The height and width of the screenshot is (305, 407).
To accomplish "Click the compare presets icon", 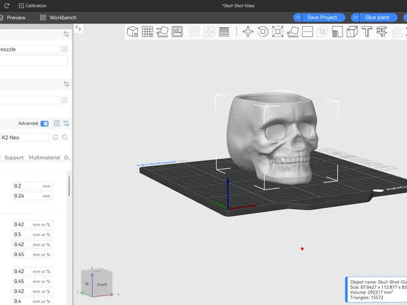I will click(66, 123).
